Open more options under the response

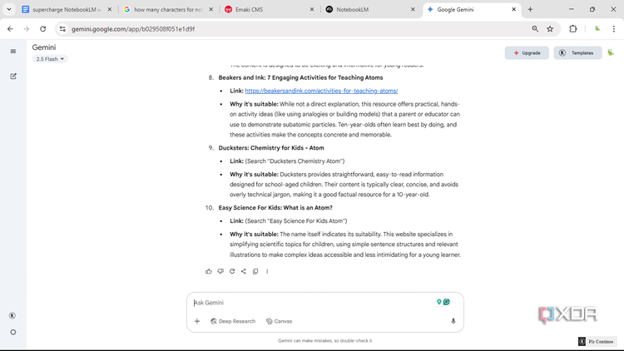(x=267, y=271)
